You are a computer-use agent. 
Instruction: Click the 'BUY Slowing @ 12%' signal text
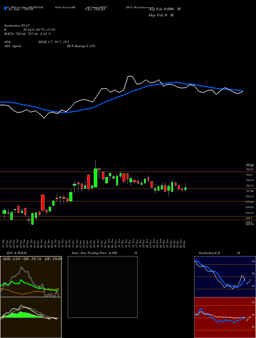coord(81,46)
